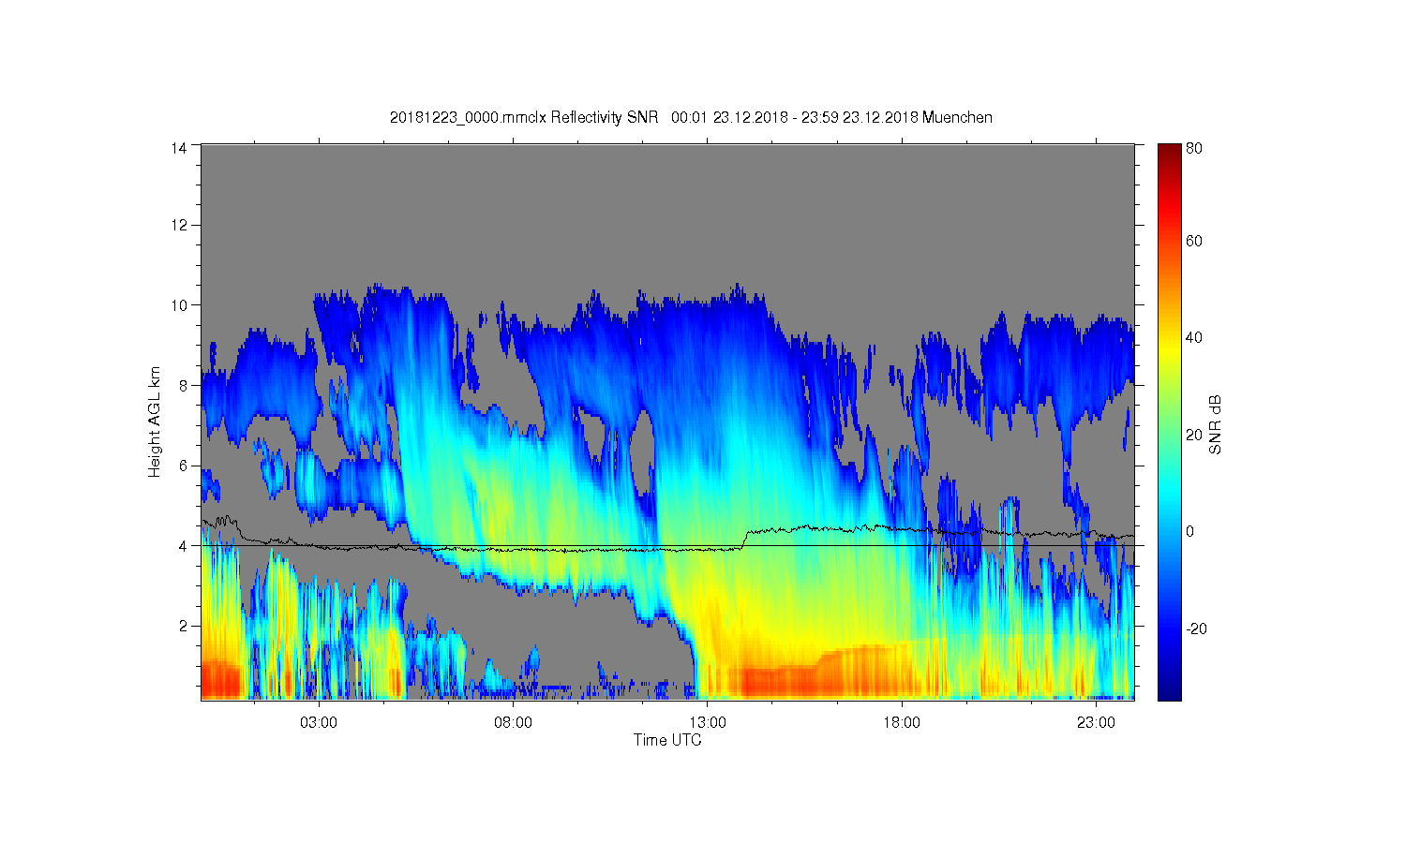This screenshot has height=843, width=1406.
Task: Click the 23:00 time tick label
Action: coord(1096,723)
